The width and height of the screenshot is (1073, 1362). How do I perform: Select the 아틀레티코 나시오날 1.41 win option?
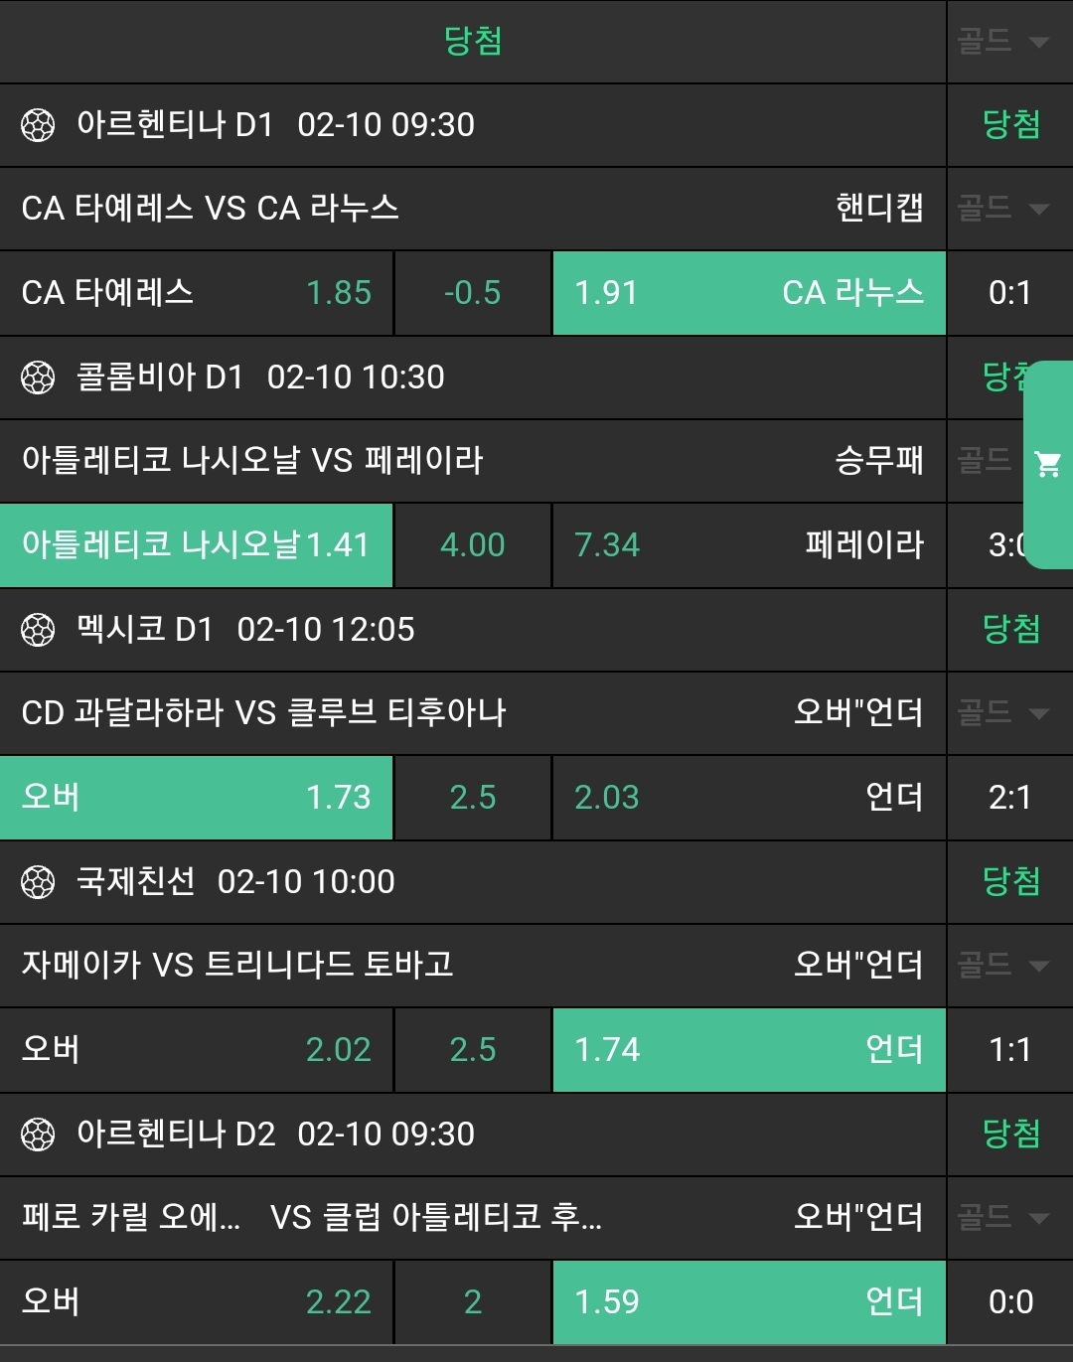[197, 545]
